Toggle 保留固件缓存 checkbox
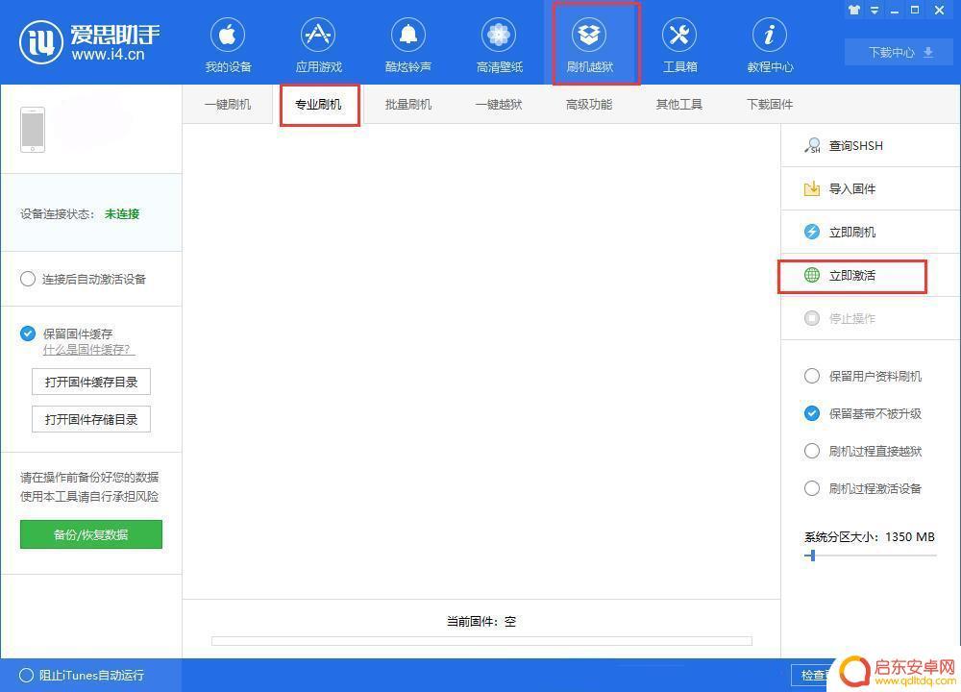The image size is (961, 692). [x=28, y=334]
